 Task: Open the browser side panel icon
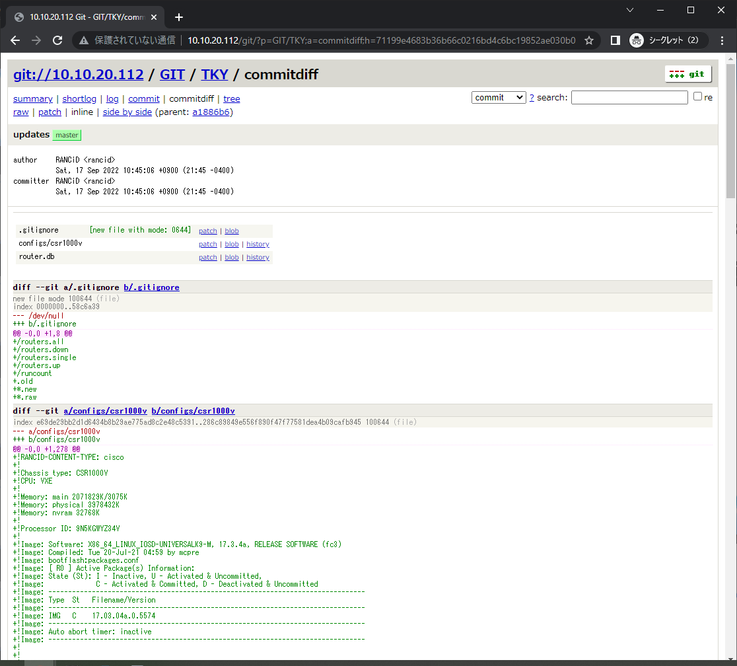615,40
